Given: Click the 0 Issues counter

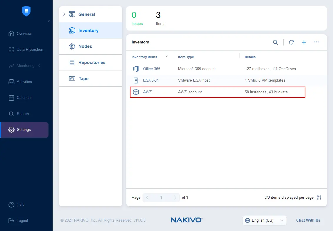Looking at the screenshot, I should pos(137,18).
